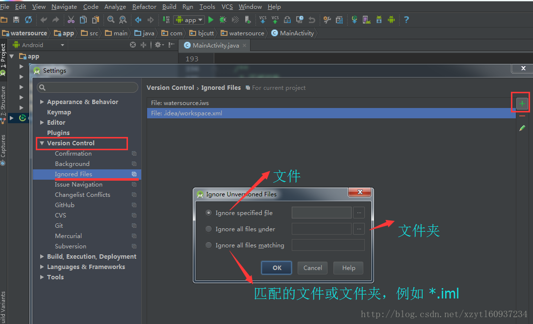This screenshot has height=324, width=533.
Task: Open the Build menu
Action: point(169,6)
